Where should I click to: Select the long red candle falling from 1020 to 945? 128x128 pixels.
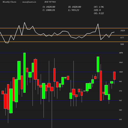click(101, 86)
